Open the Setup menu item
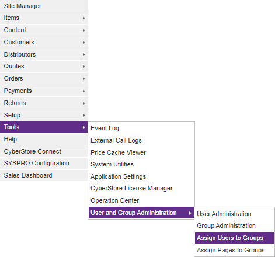The height and width of the screenshot is (257, 275). pyautogui.click(x=44, y=115)
